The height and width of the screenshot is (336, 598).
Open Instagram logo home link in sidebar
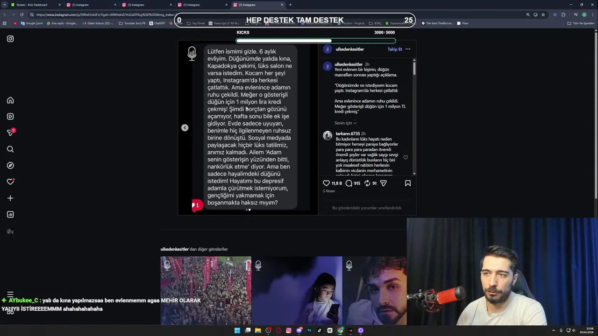click(10, 39)
